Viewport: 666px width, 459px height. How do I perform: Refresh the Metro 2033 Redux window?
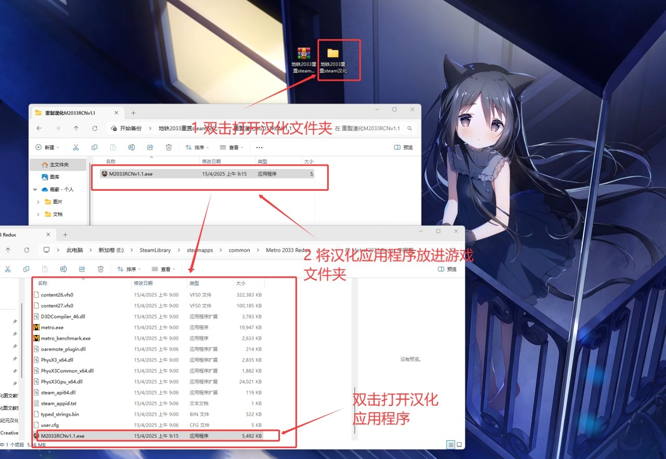[x=27, y=250]
